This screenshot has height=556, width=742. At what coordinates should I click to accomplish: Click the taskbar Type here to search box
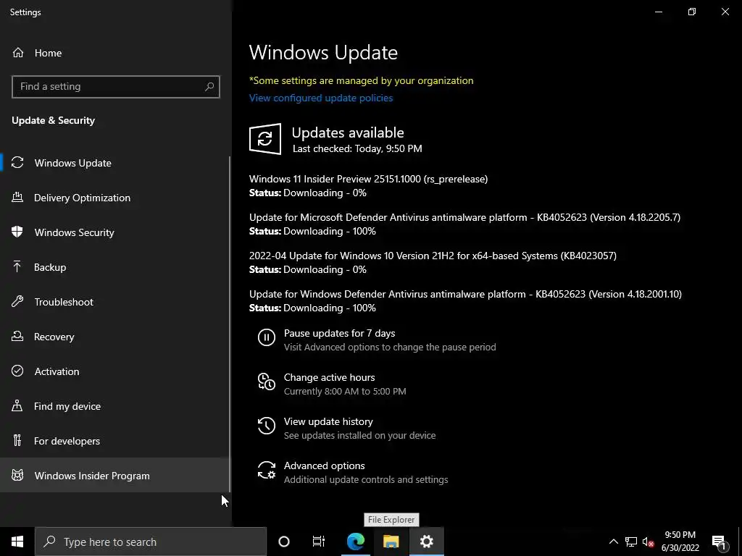coord(151,542)
